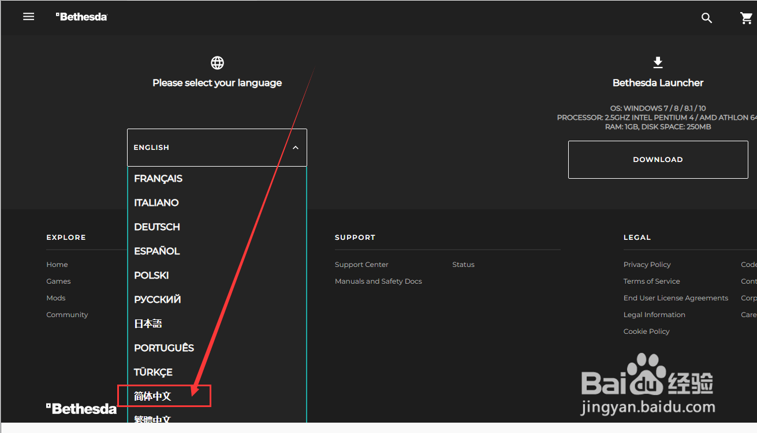Open Manuals and Safety Docs link
The width and height of the screenshot is (757, 433).
pyautogui.click(x=378, y=281)
